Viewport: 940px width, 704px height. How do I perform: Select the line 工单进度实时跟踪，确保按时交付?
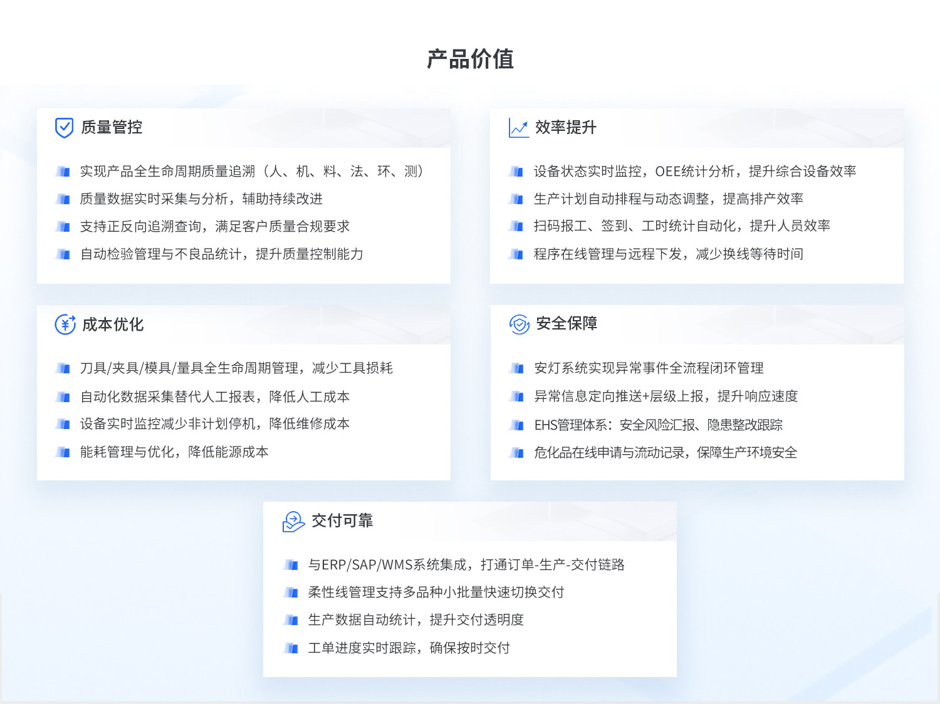[409, 648]
